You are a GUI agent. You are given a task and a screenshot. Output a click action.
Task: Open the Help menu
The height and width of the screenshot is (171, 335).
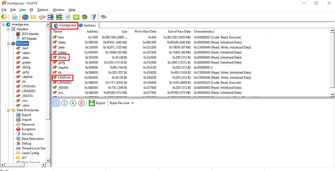coord(72,10)
